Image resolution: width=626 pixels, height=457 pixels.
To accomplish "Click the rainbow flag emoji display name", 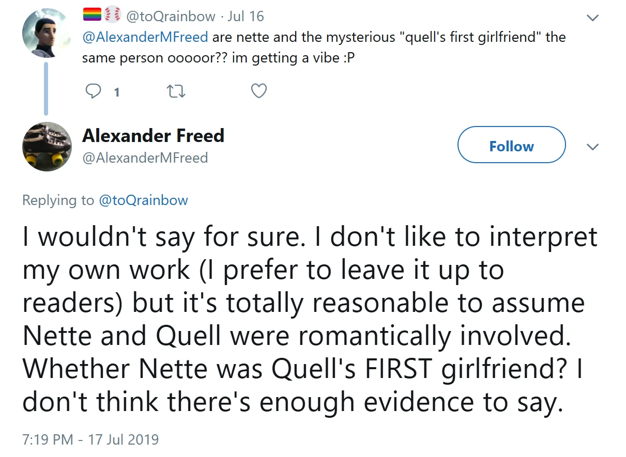I will tap(92, 17).
